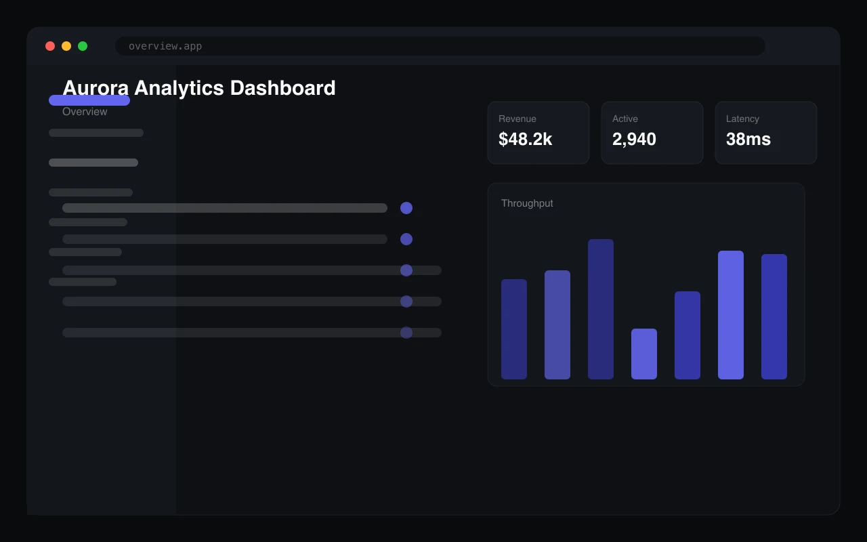
Task: Click the green maximize window button
Action: click(x=83, y=46)
